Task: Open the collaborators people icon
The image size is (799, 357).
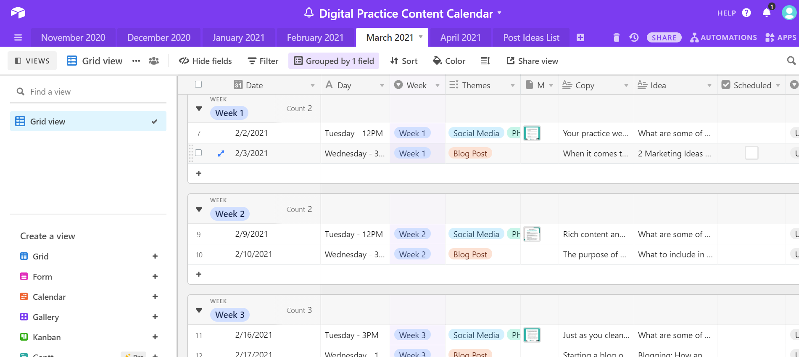Action: 154,61
